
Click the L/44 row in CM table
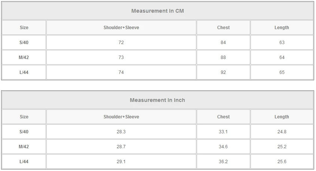(24, 72)
